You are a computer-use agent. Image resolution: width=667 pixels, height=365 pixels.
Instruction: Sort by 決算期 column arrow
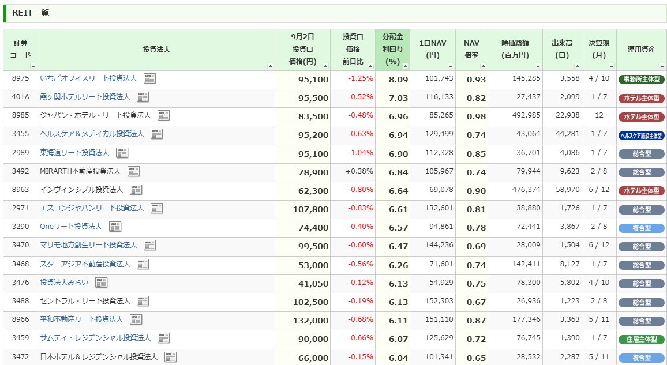click(611, 66)
